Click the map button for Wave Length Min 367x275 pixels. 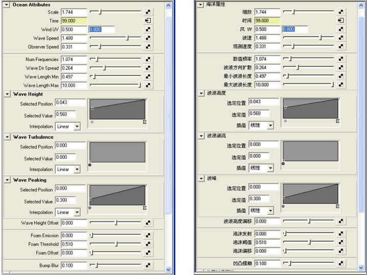(x=148, y=76)
